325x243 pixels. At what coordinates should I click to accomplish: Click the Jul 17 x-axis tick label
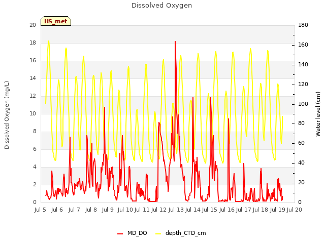(244, 210)
